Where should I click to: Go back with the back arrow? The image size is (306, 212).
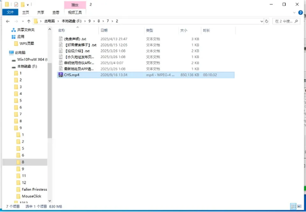[8, 21]
